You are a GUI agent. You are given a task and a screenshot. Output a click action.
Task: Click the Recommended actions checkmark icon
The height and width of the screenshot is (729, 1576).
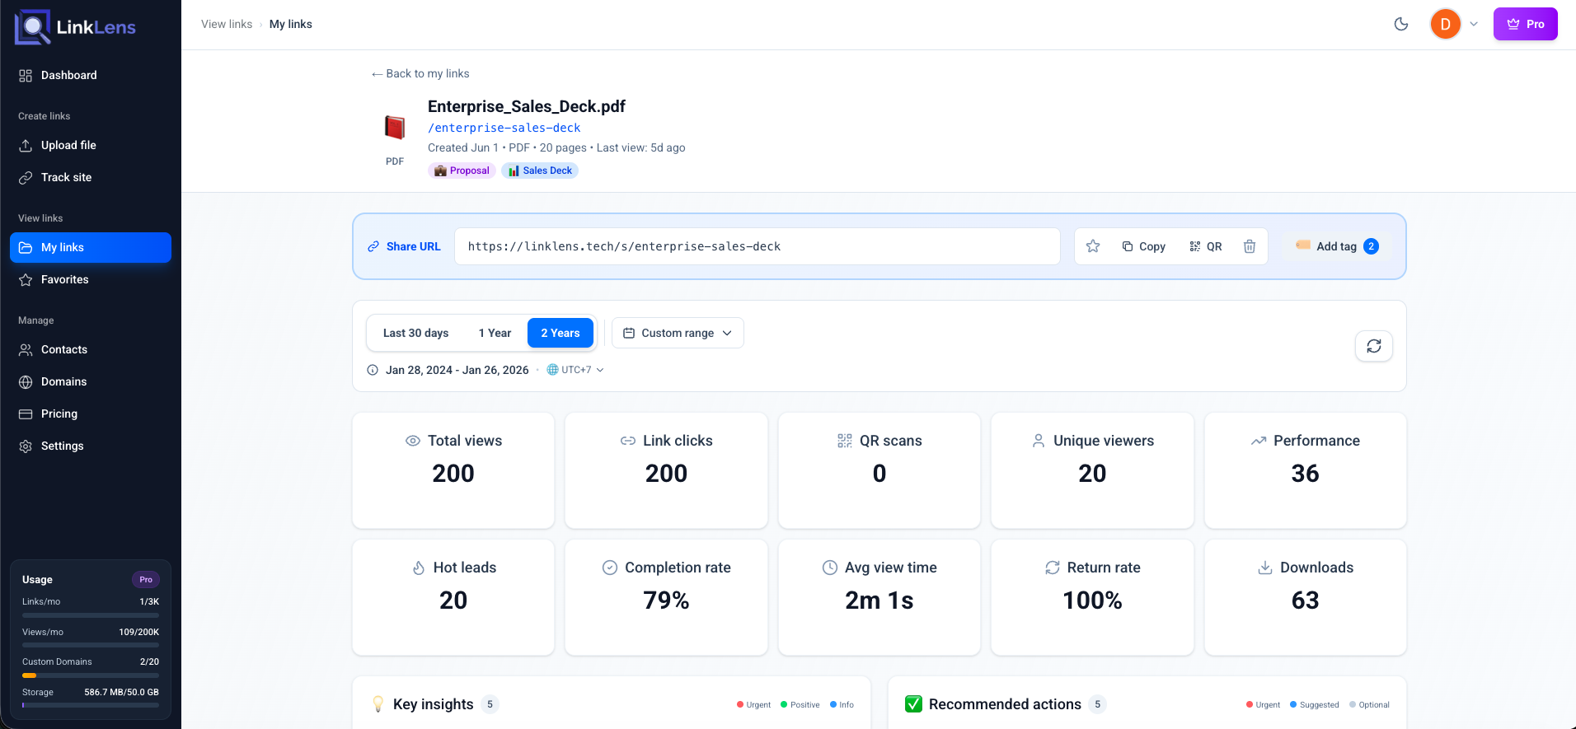click(913, 704)
